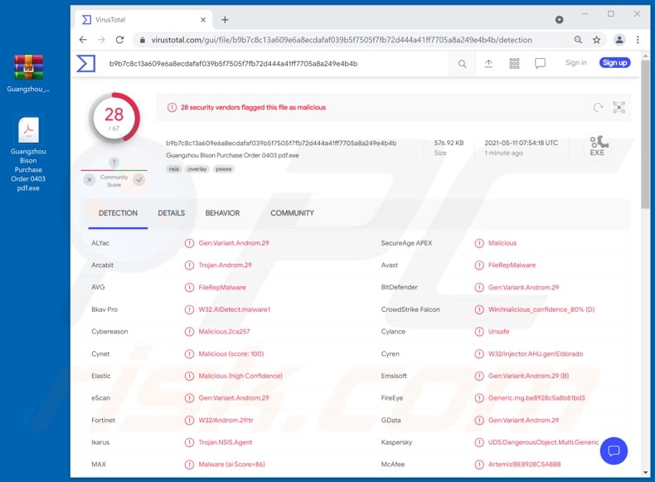
Task: Open a new browser tab
Action: pyautogui.click(x=225, y=20)
